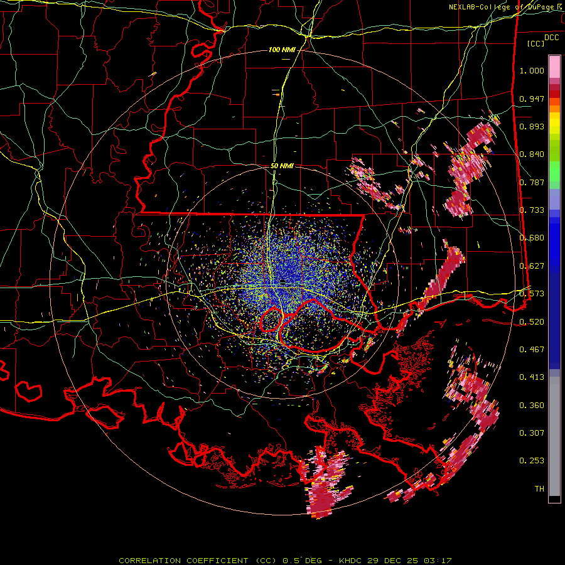Click the 0.307 scale value
The width and height of the screenshot is (565, 565).
(x=532, y=433)
